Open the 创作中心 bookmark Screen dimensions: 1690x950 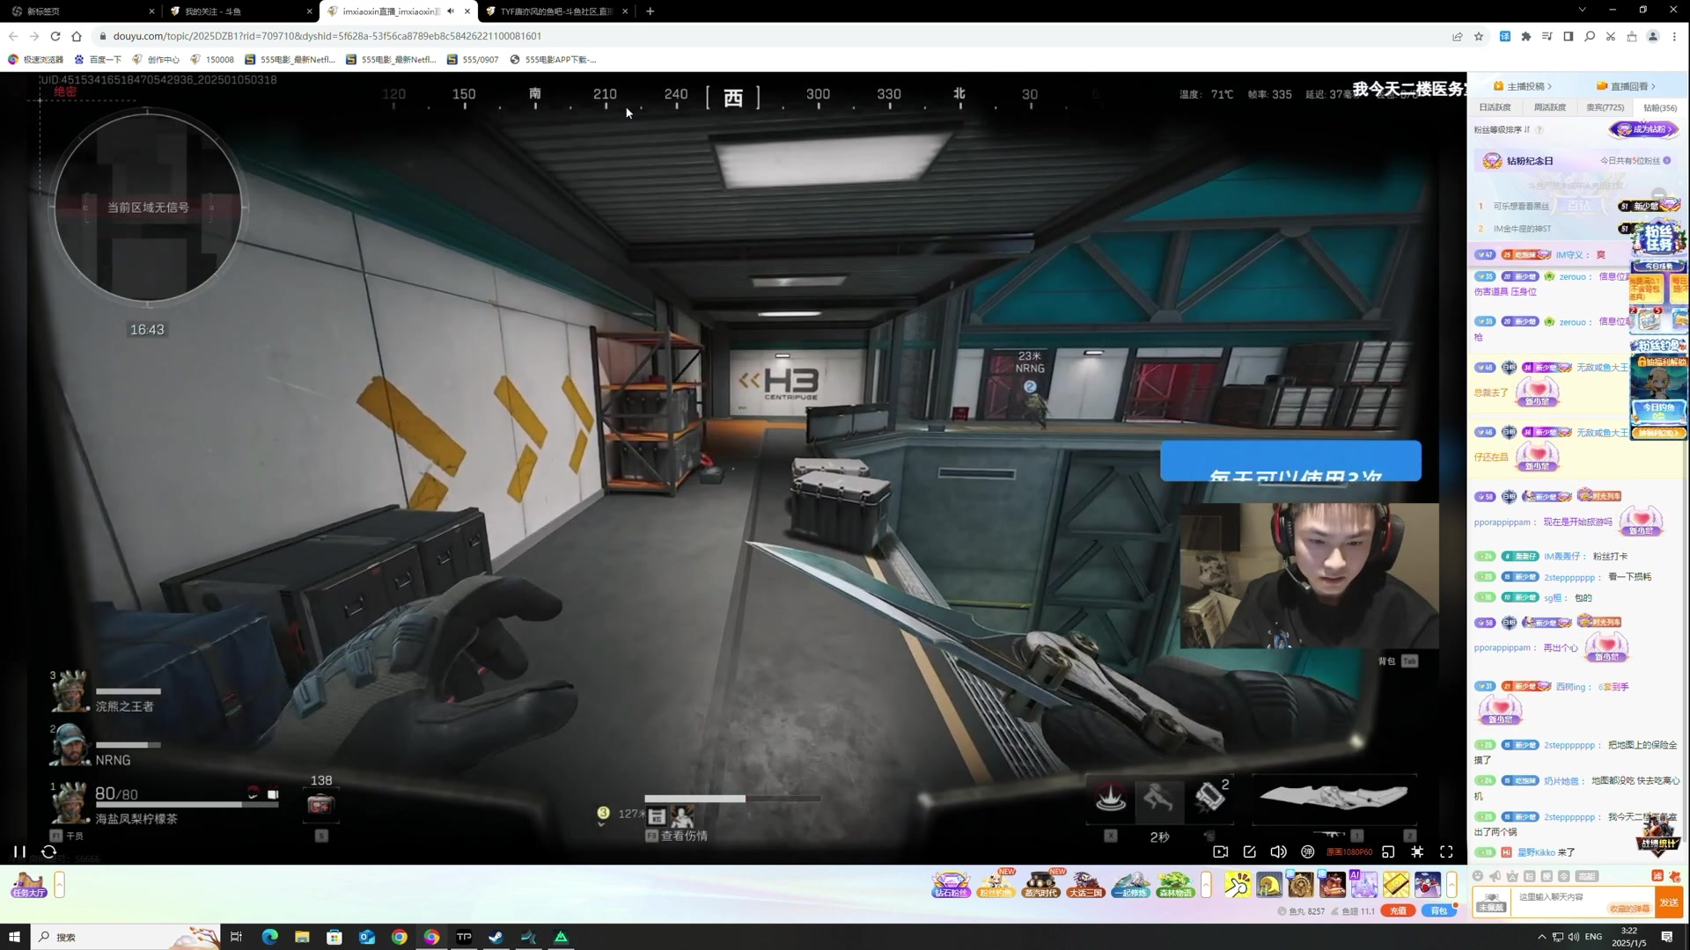[156, 60]
